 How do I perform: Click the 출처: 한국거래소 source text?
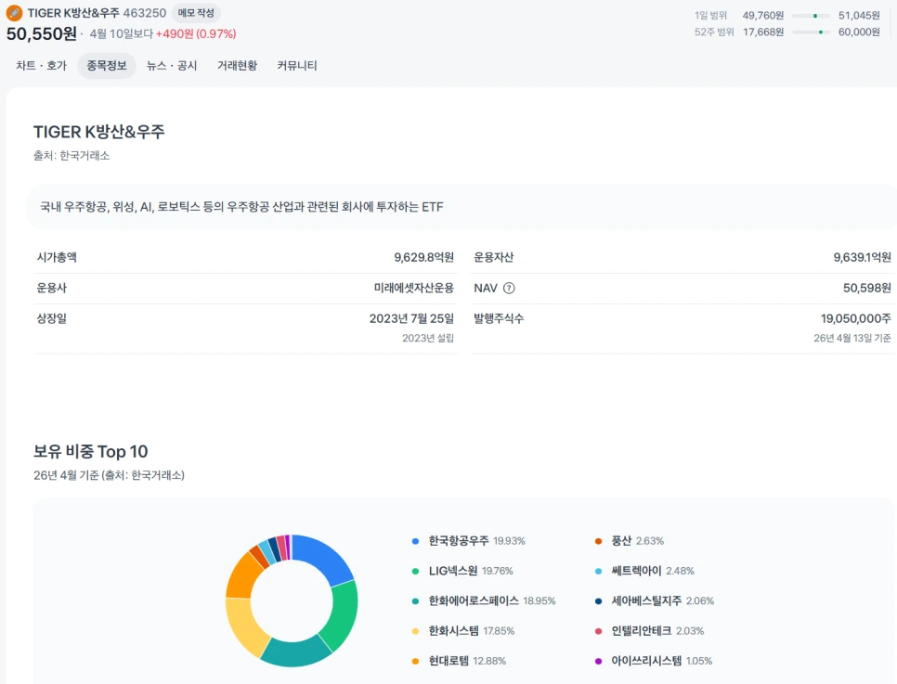click(x=71, y=156)
